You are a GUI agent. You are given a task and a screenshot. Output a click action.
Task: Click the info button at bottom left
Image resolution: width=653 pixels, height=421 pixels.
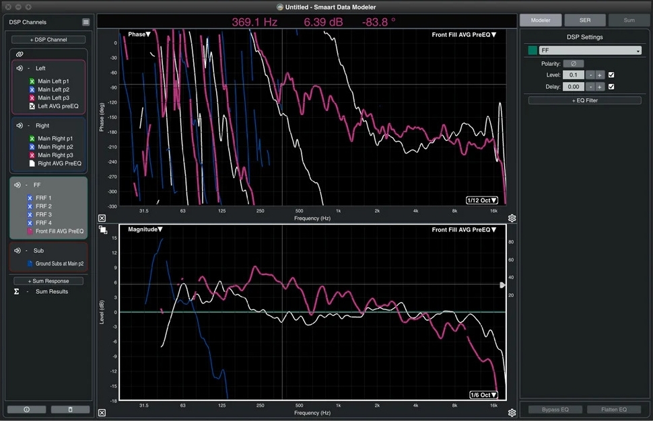coord(27,410)
